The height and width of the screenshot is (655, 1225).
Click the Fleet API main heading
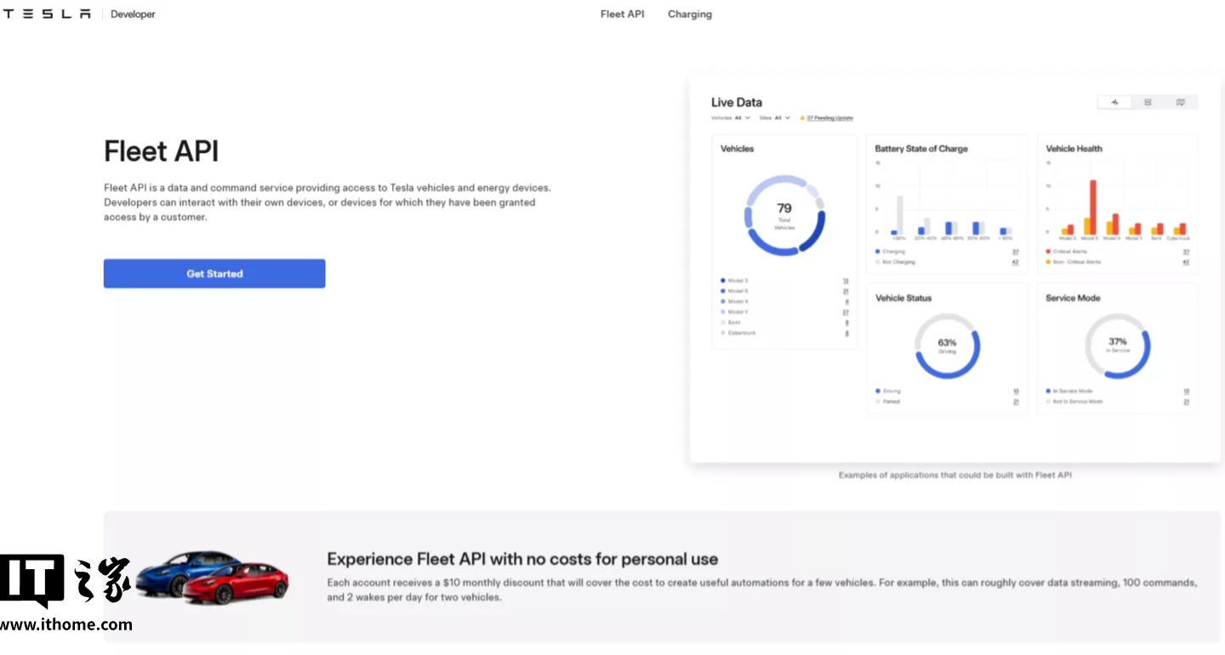click(x=162, y=151)
